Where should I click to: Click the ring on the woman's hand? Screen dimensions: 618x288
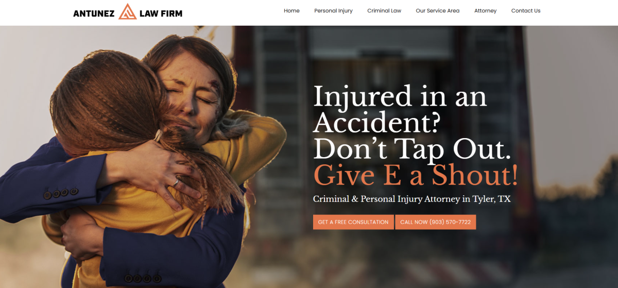[176, 183]
